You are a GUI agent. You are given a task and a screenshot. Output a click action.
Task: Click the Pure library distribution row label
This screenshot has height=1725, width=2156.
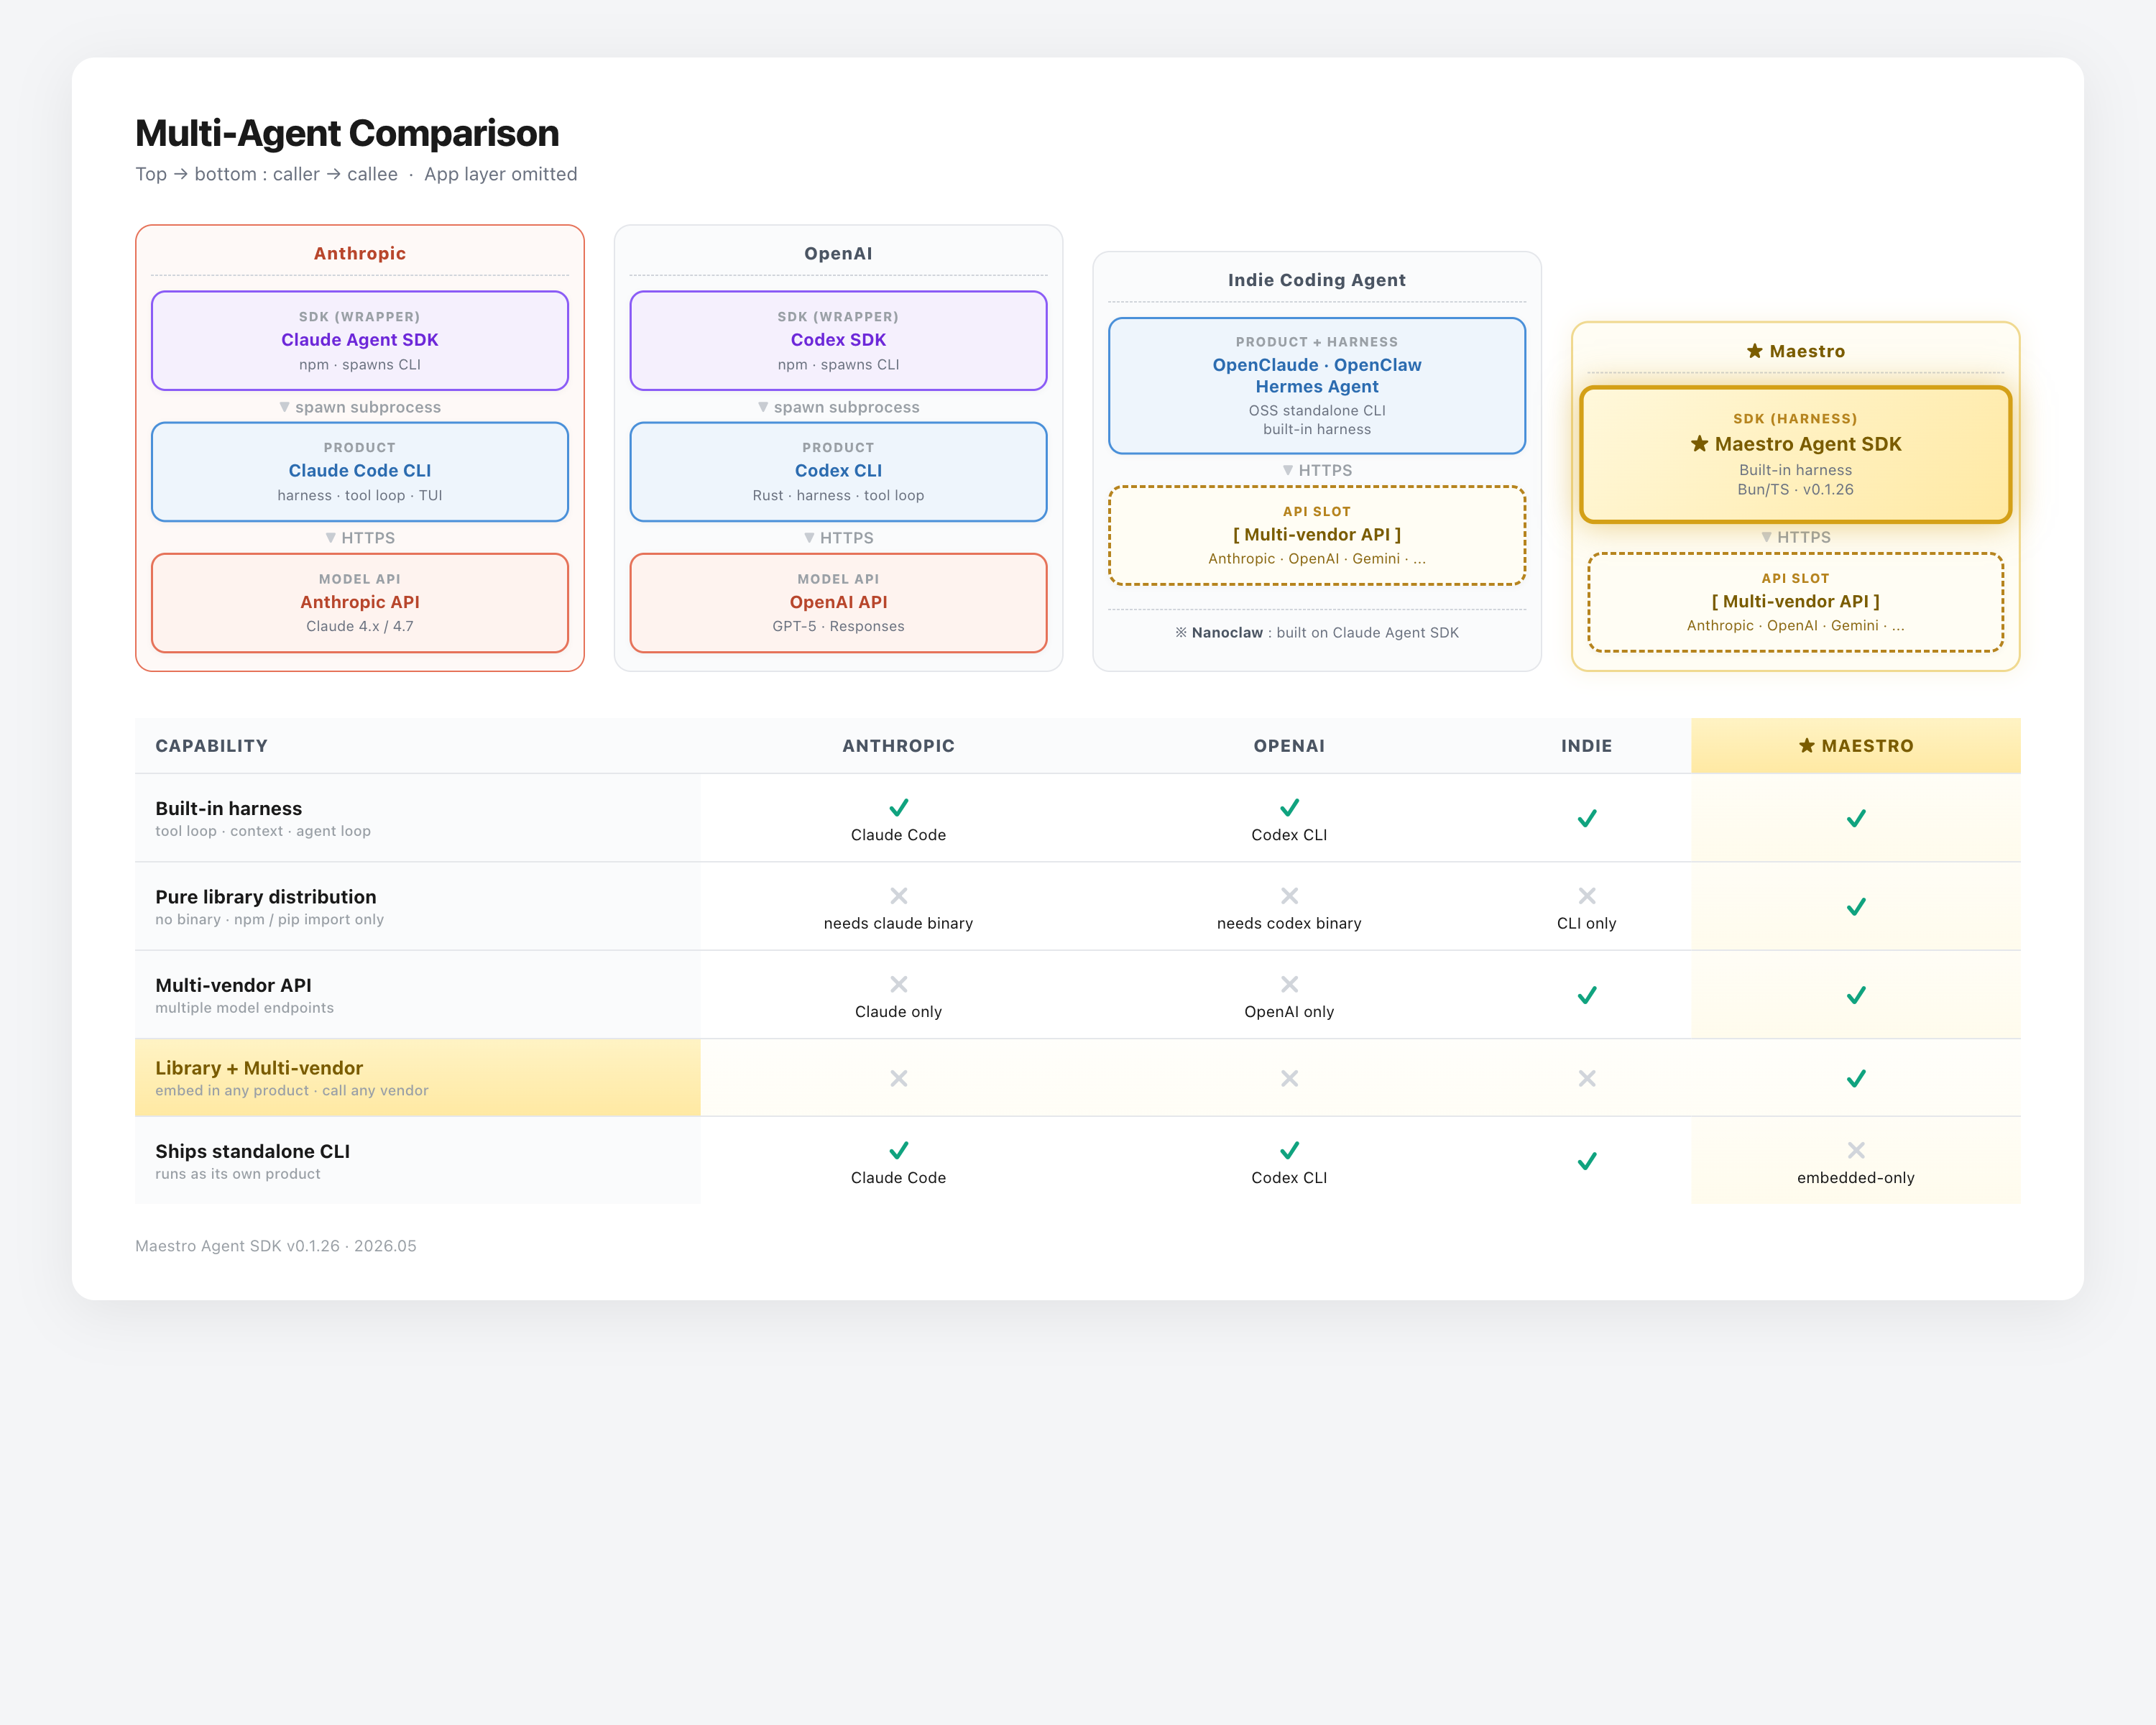point(266,897)
